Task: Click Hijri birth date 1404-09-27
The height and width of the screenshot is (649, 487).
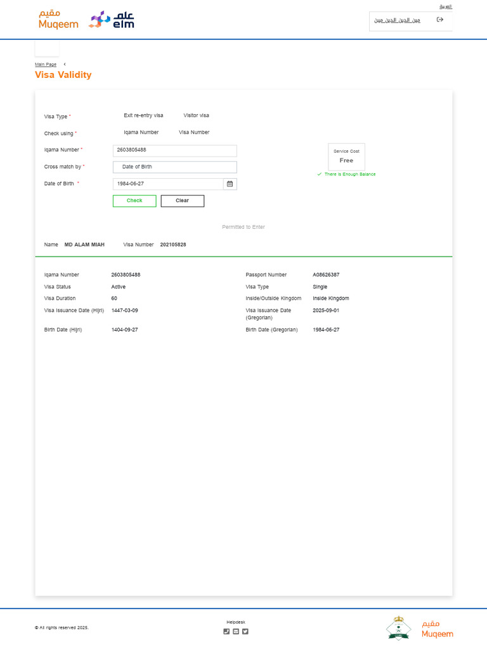Action: click(x=125, y=330)
